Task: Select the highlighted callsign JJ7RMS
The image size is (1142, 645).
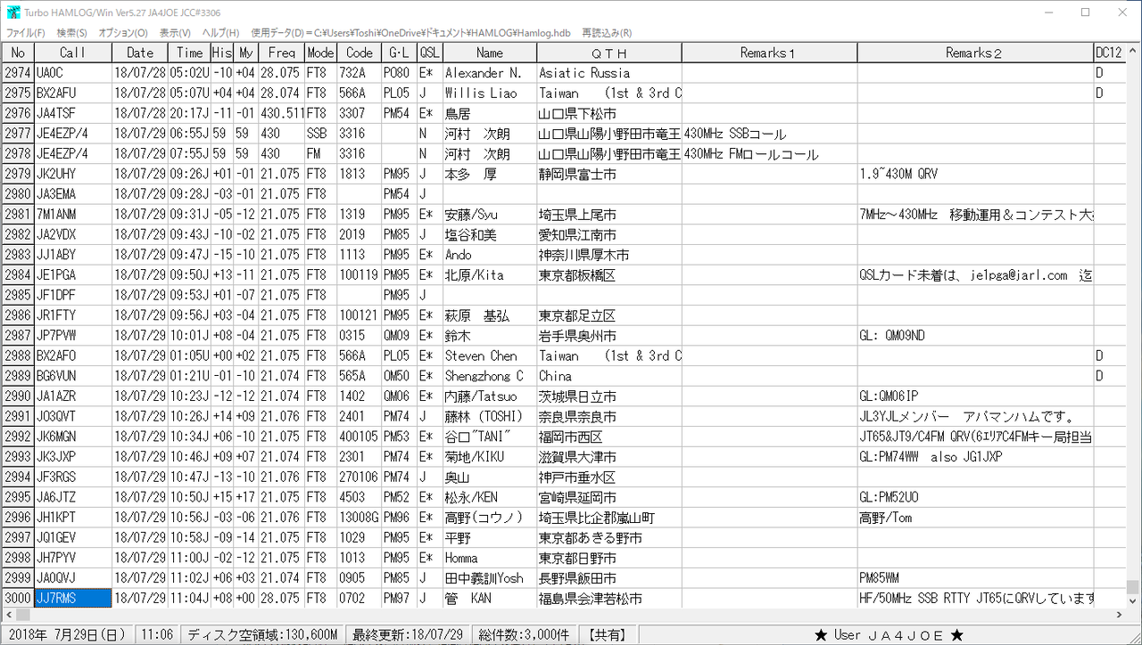Action: [x=73, y=599]
